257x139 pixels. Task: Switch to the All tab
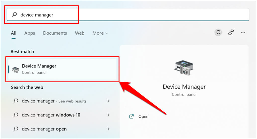[x=14, y=33]
